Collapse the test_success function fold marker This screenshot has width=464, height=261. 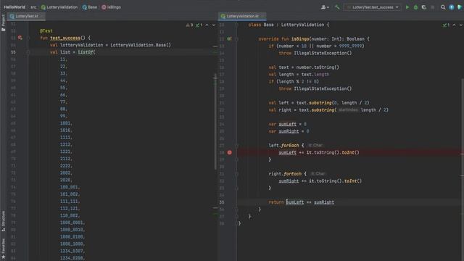28,38
